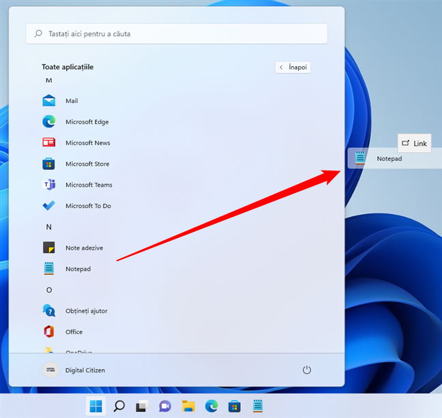The width and height of the screenshot is (442, 418).
Task: Click the search magnifier icon in search box
Action: click(38, 34)
